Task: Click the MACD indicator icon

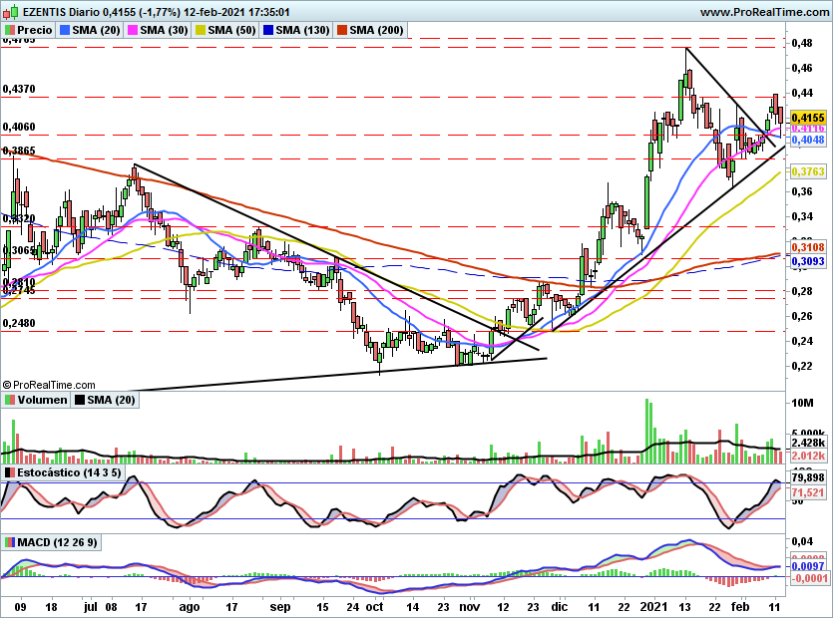Action: pos(10,541)
